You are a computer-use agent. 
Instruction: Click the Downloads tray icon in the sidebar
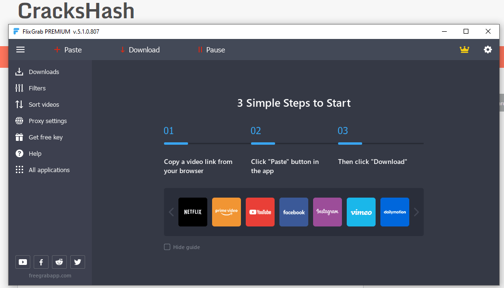[x=19, y=72]
